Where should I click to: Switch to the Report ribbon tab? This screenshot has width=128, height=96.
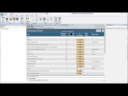[x=22, y=16]
